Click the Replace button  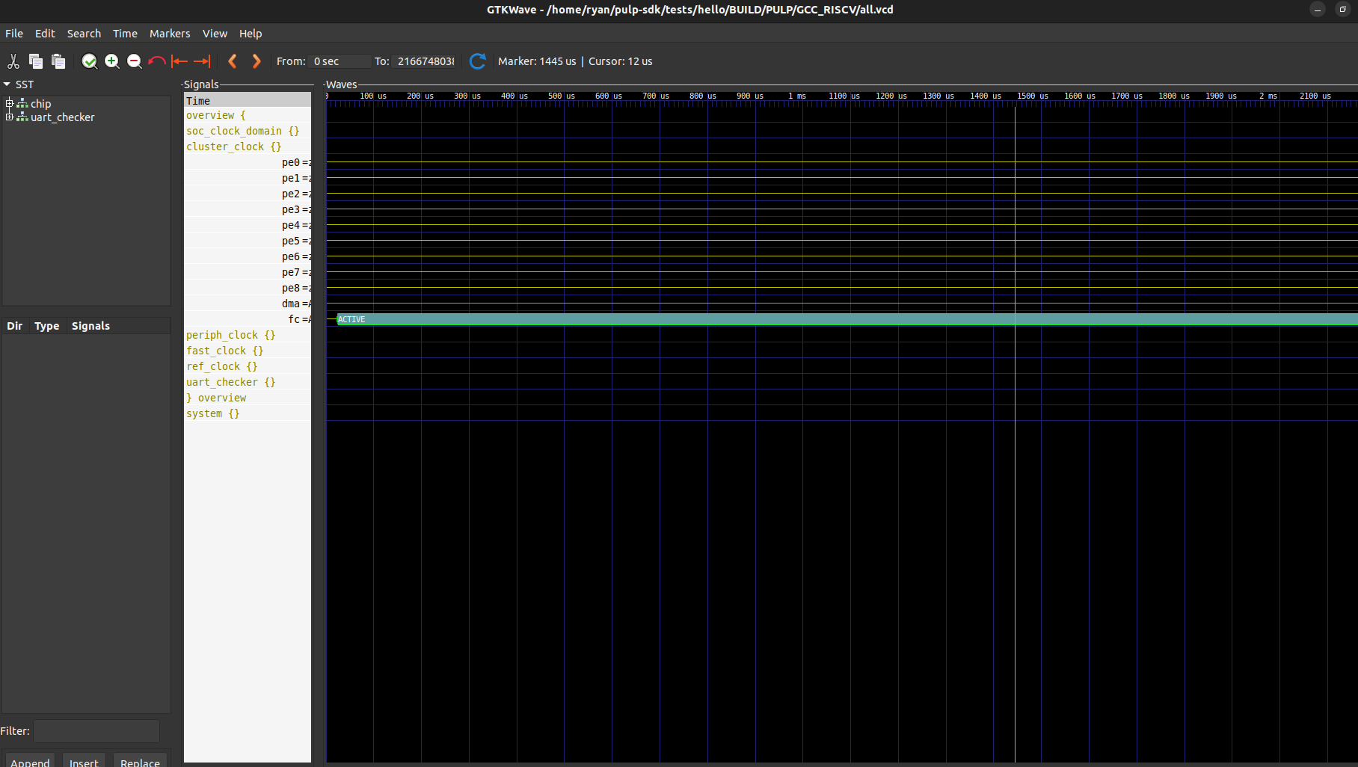pyautogui.click(x=140, y=761)
